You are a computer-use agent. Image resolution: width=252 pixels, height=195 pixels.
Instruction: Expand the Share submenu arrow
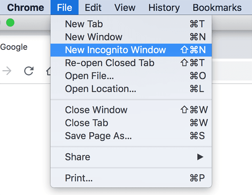[200, 157]
